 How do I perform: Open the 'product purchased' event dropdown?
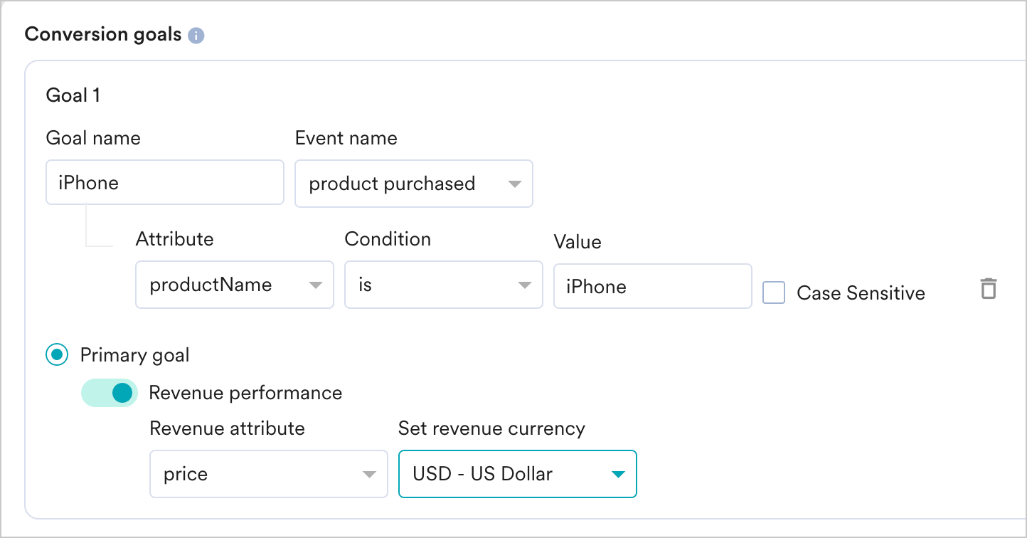[x=413, y=184]
